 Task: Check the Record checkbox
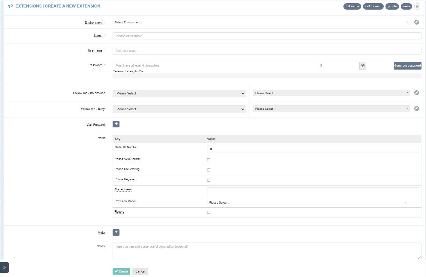[209, 212]
